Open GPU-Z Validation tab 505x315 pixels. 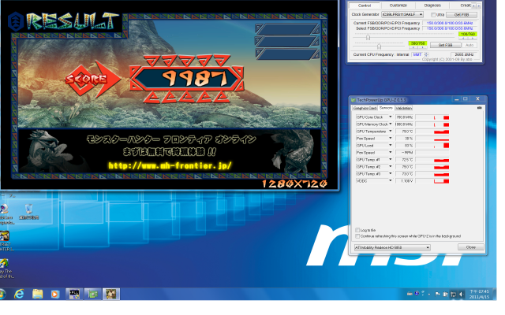(403, 109)
